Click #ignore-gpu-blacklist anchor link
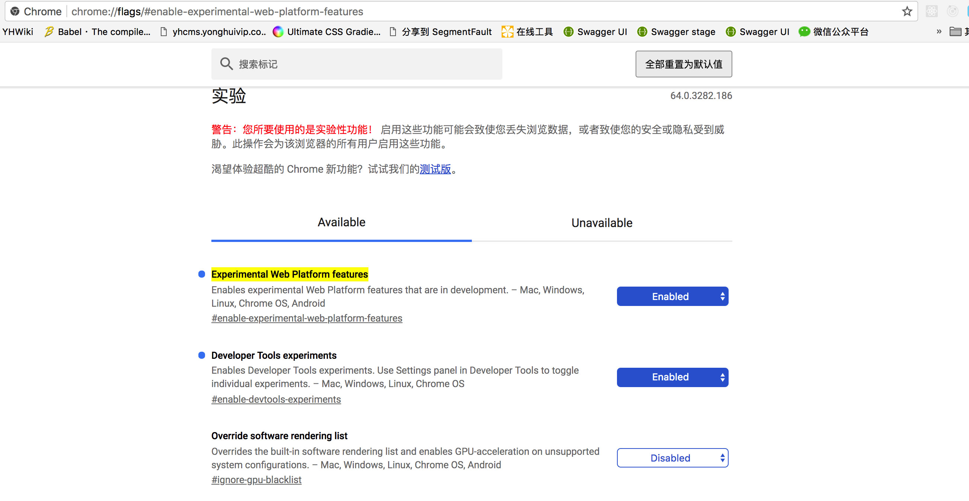This screenshot has height=501, width=969. [x=256, y=479]
